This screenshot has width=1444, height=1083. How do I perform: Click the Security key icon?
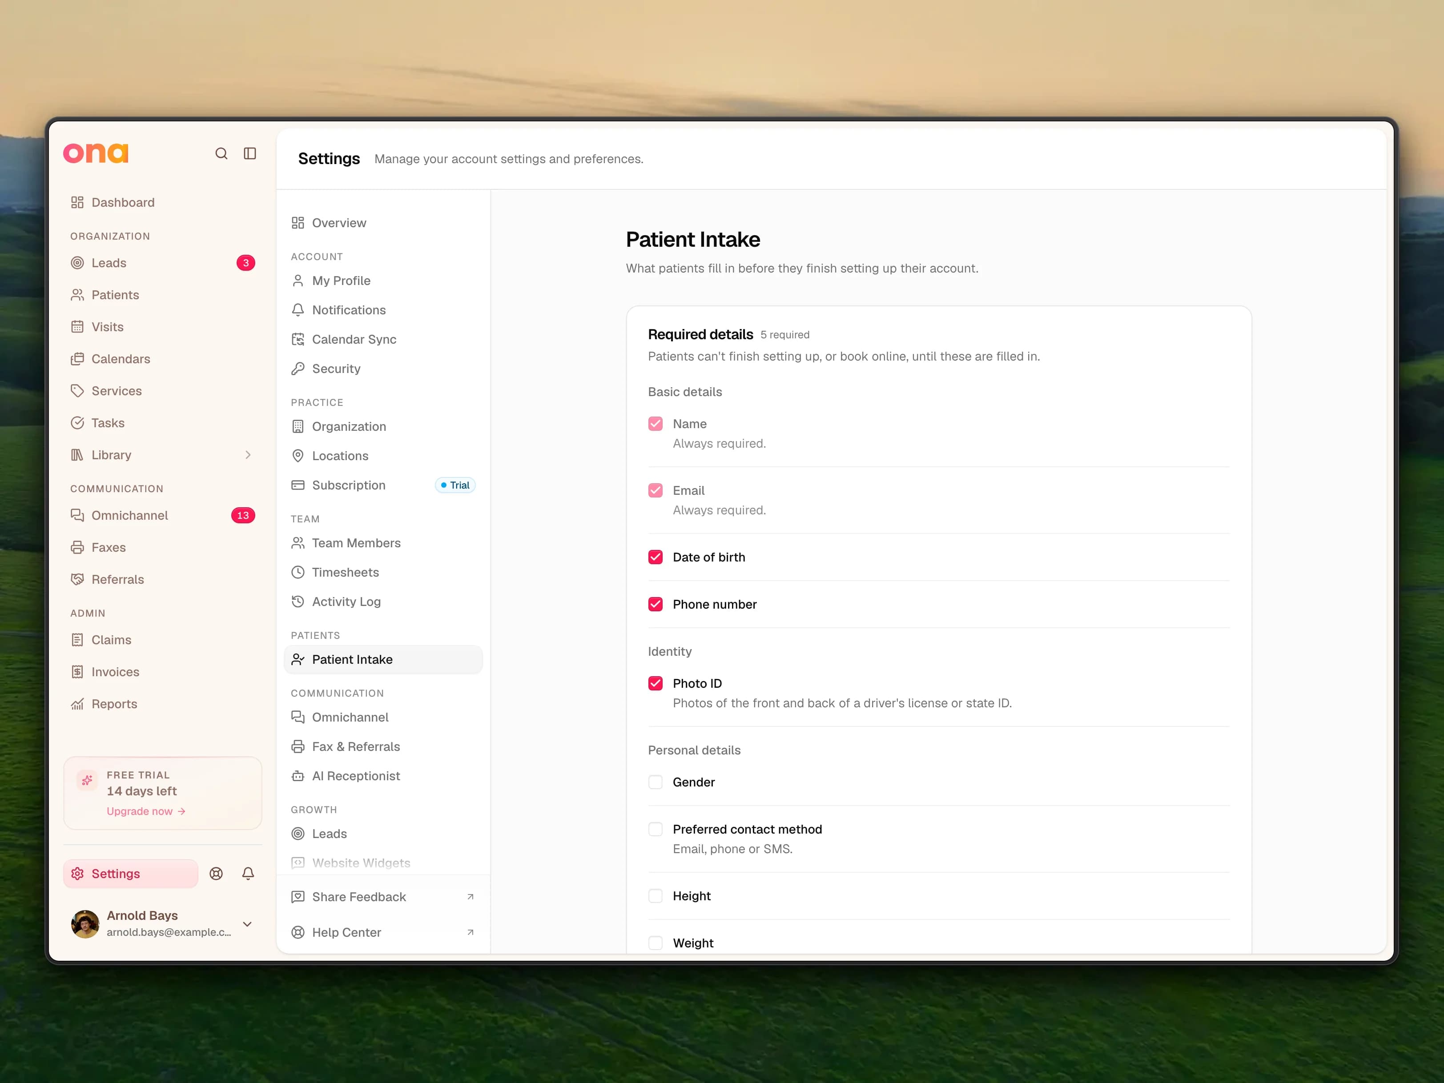point(298,369)
